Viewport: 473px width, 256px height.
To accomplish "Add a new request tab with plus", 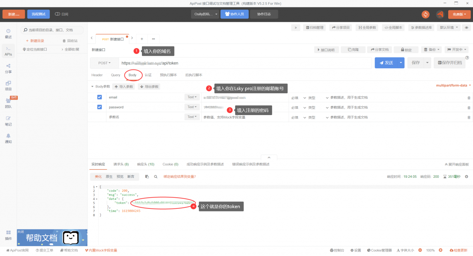I will (142, 39).
